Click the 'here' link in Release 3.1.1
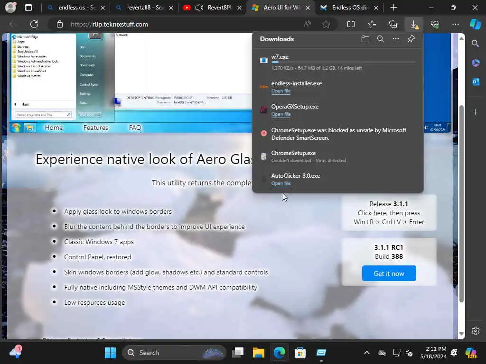486x364 pixels. pos(380,213)
